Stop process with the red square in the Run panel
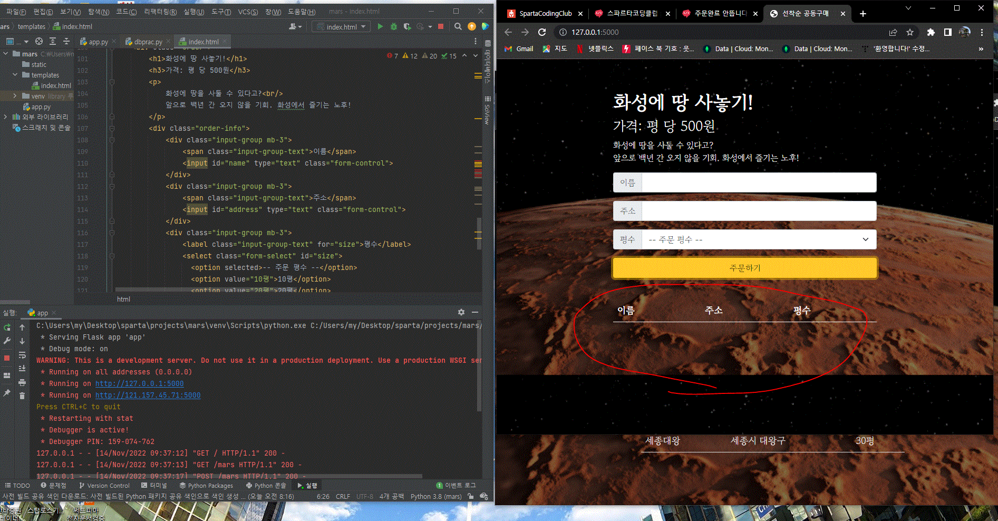 pyautogui.click(x=7, y=358)
